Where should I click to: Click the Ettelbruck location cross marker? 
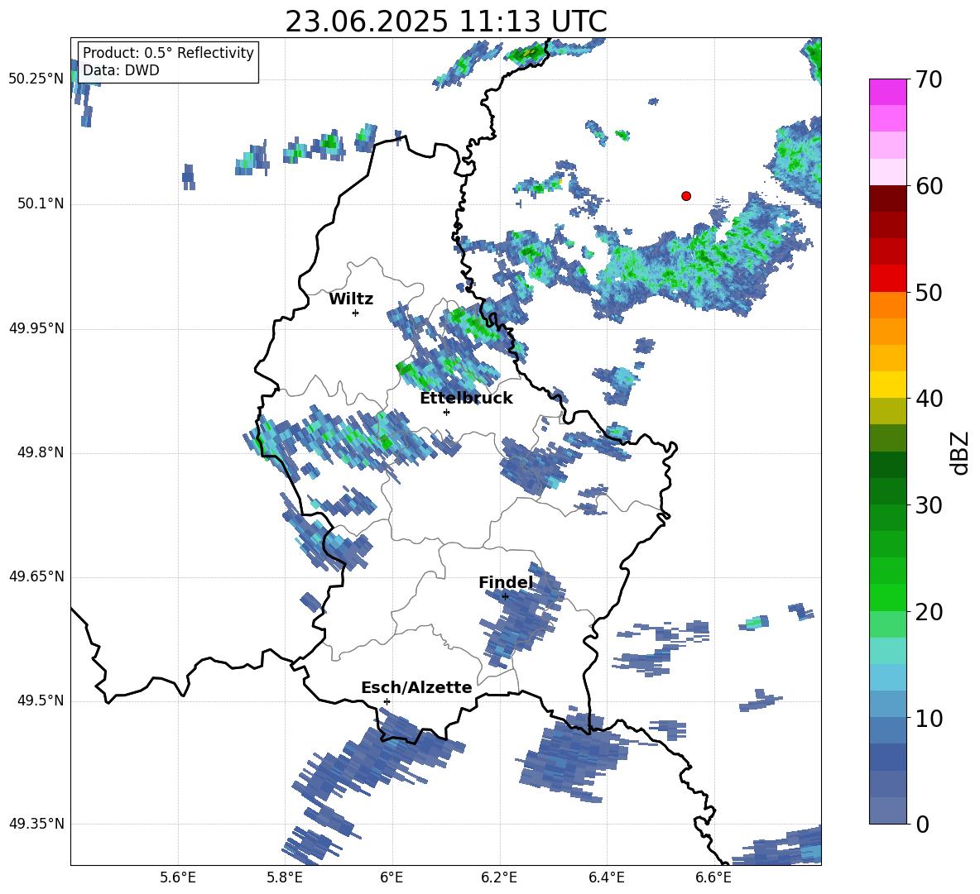click(446, 412)
